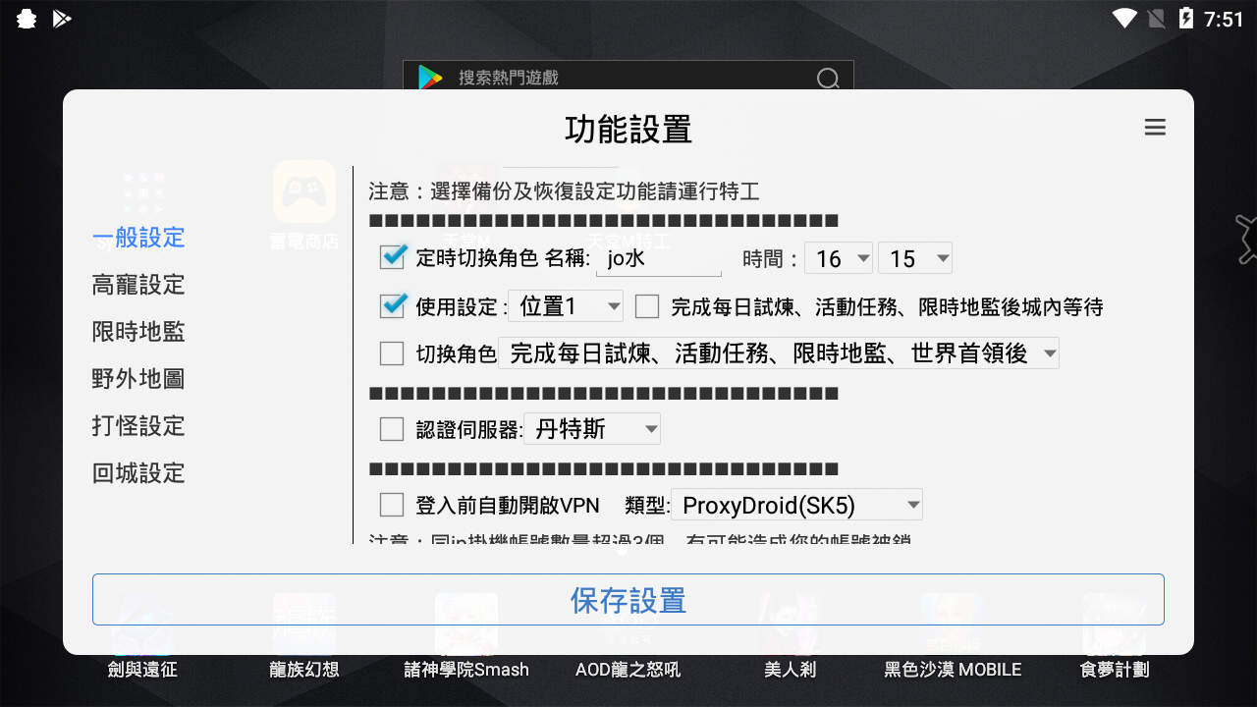Launch 劍與遠征 from the bottom row

(142, 628)
